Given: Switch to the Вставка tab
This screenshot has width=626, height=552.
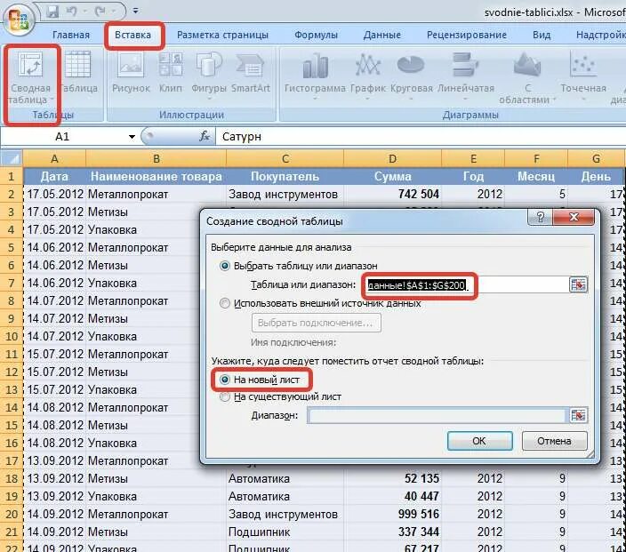Looking at the screenshot, I should (133, 36).
